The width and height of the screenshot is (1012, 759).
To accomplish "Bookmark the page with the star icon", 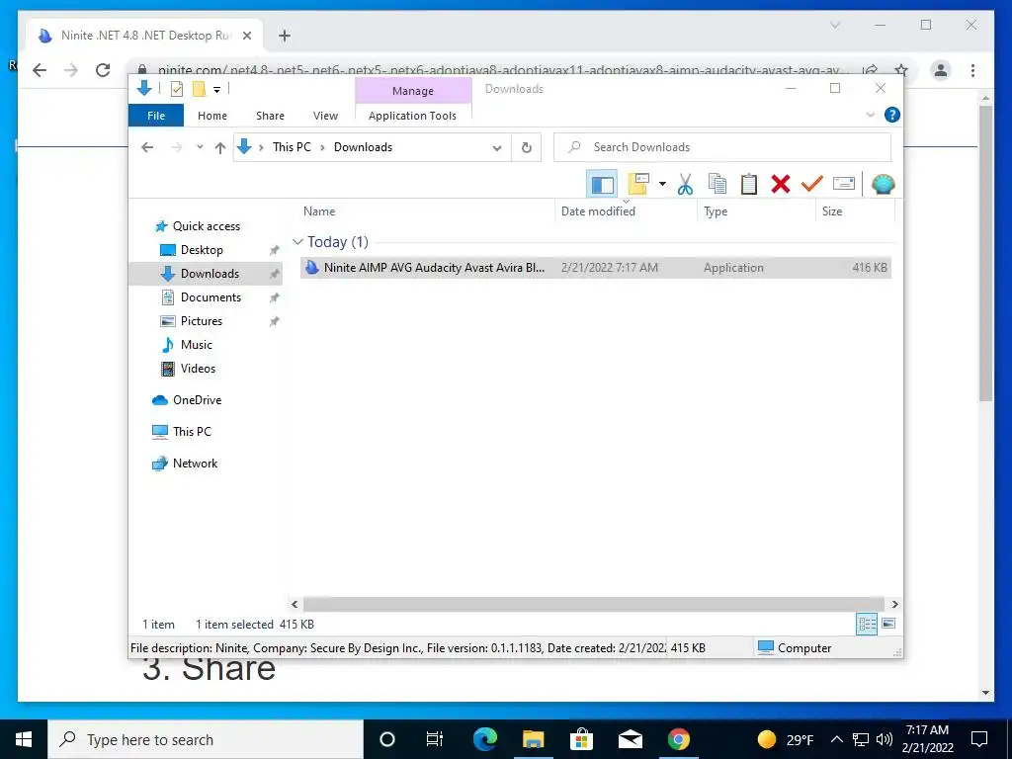I will pyautogui.click(x=901, y=70).
